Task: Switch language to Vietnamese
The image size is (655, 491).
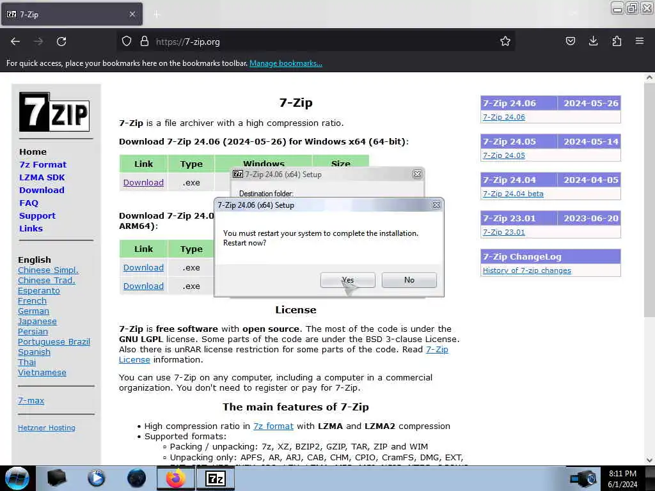Action: (x=42, y=373)
